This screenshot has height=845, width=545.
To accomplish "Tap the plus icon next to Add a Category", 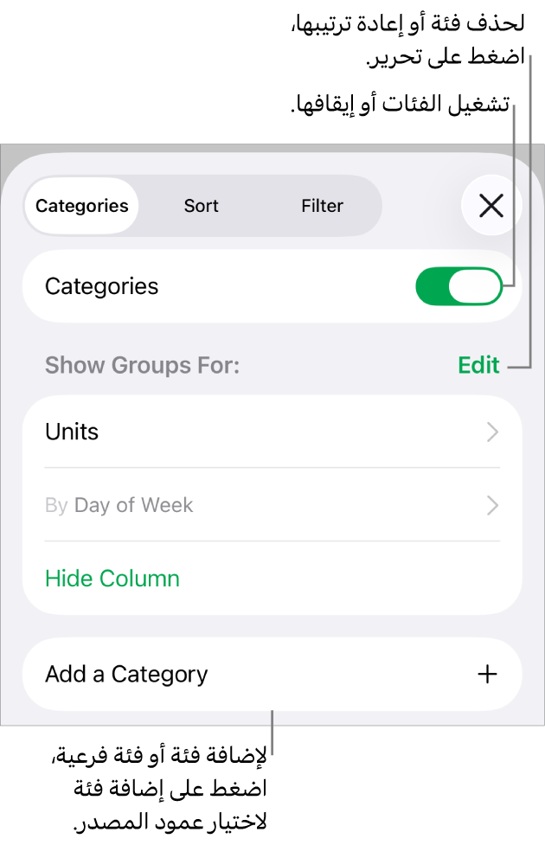I will [x=487, y=674].
